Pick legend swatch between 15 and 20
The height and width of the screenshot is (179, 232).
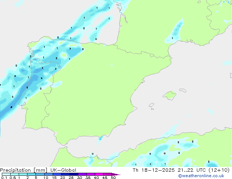(x=57, y=174)
